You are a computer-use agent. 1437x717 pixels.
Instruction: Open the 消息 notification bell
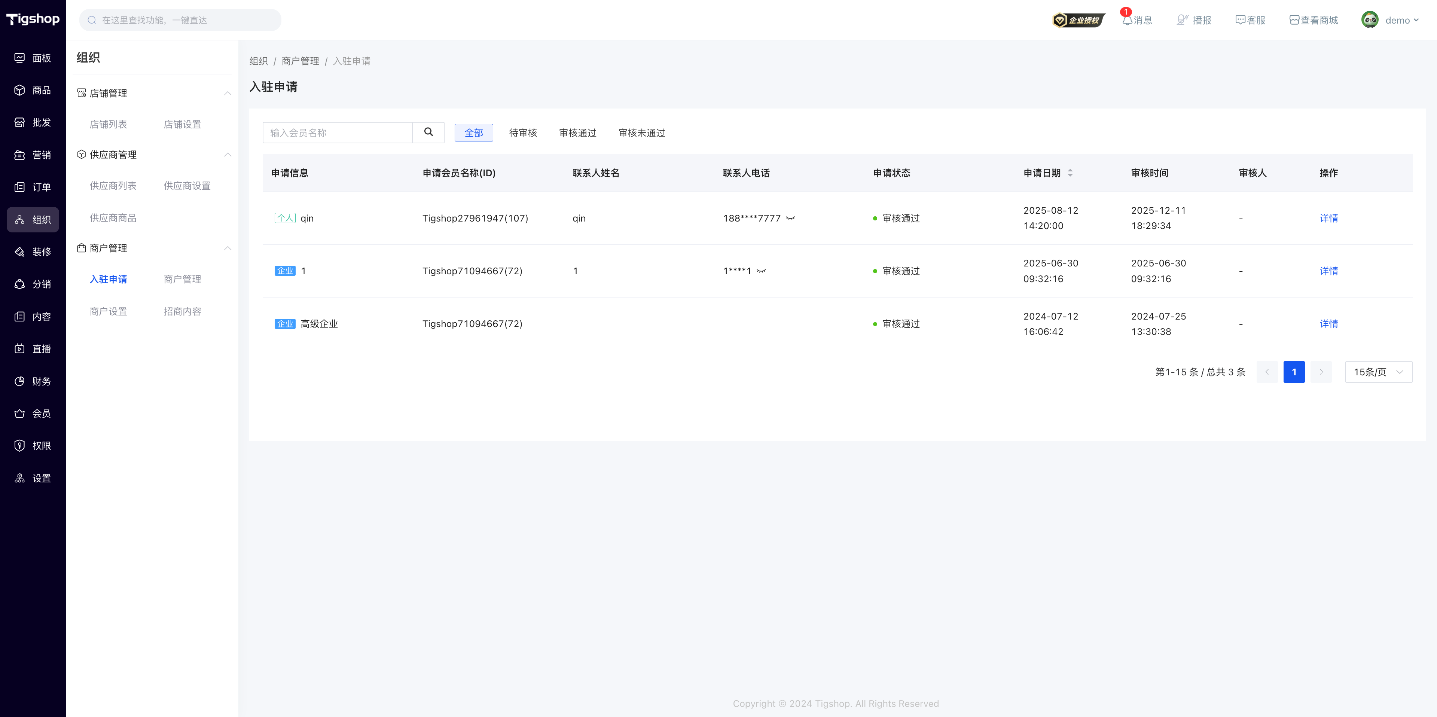coord(1128,20)
